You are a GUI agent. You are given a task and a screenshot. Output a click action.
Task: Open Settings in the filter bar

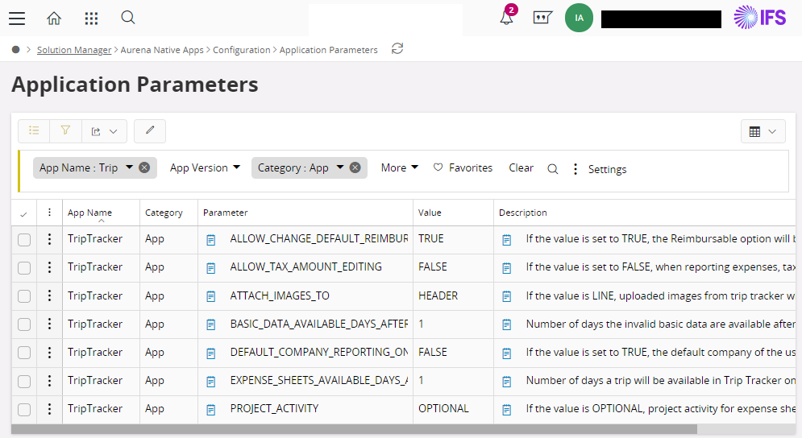600,169
